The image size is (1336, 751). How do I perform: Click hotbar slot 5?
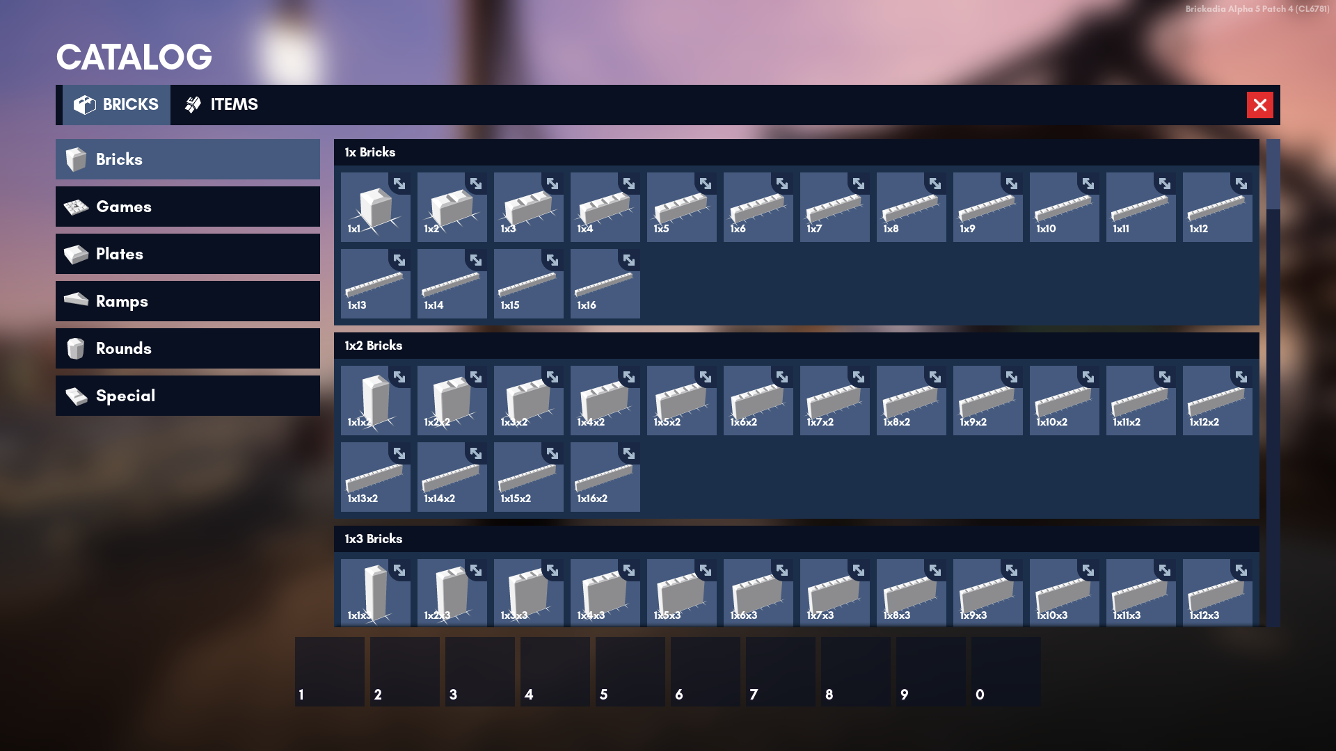pos(630,672)
